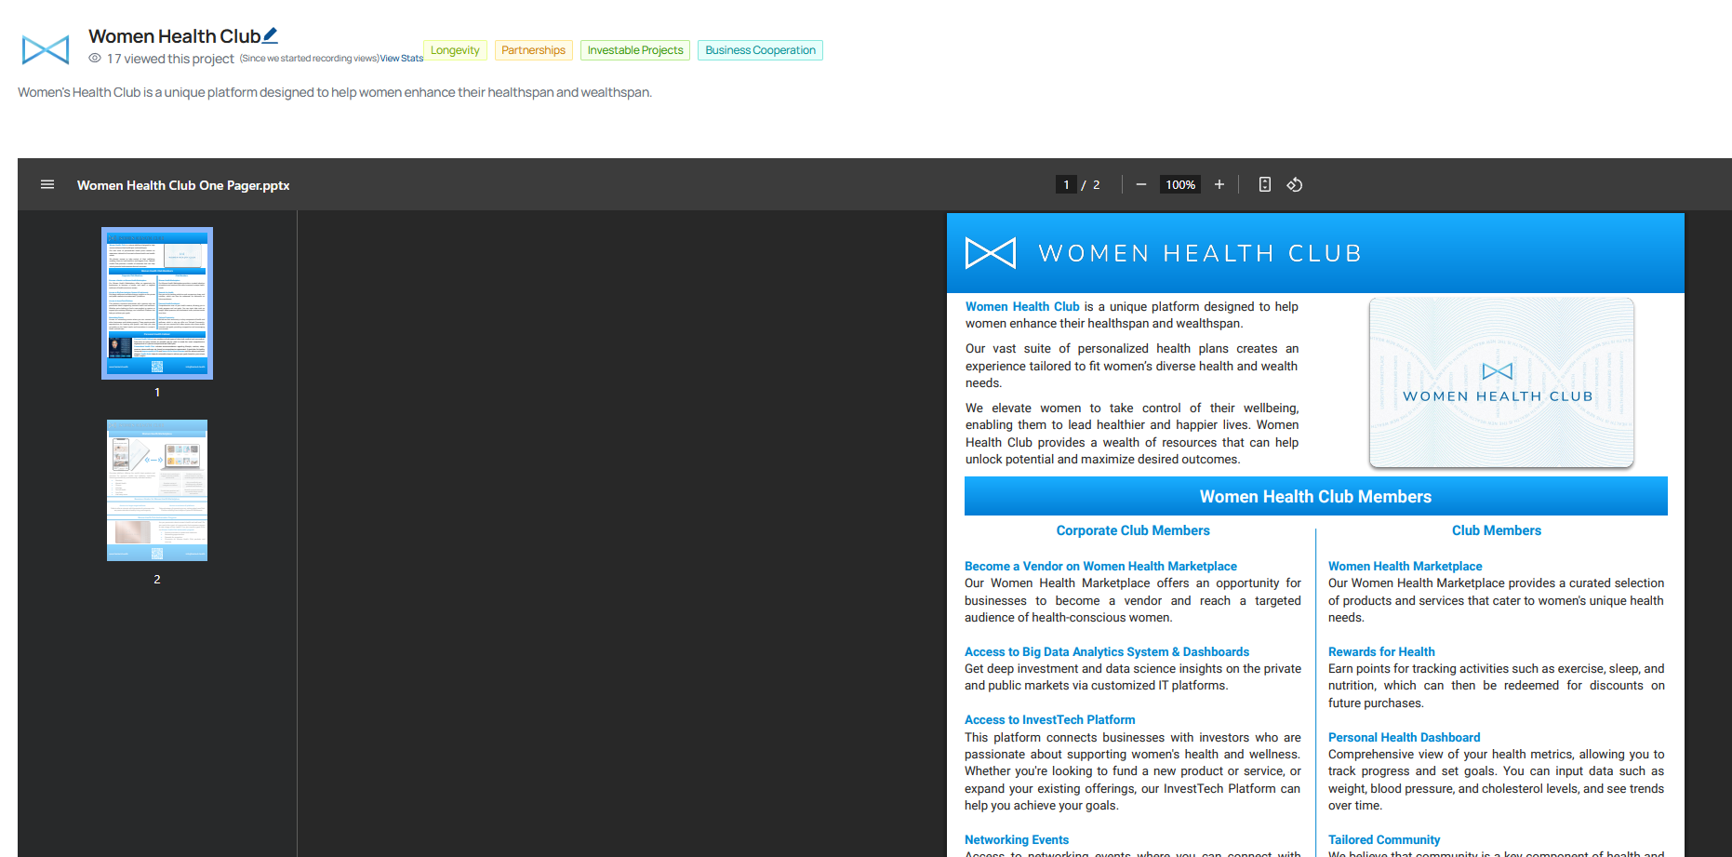Screen dimensions: 1732x857
Task: Click the Business Cooperation tag
Action: coord(760,50)
